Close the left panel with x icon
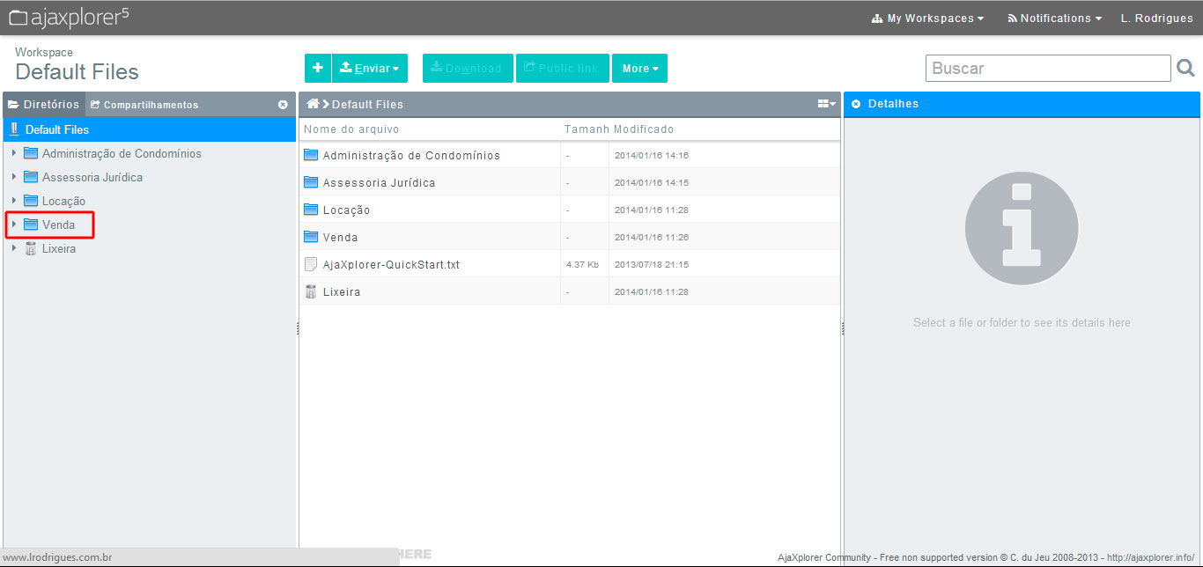The width and height of the screenshot is (1203, 567). coord(283,105)
